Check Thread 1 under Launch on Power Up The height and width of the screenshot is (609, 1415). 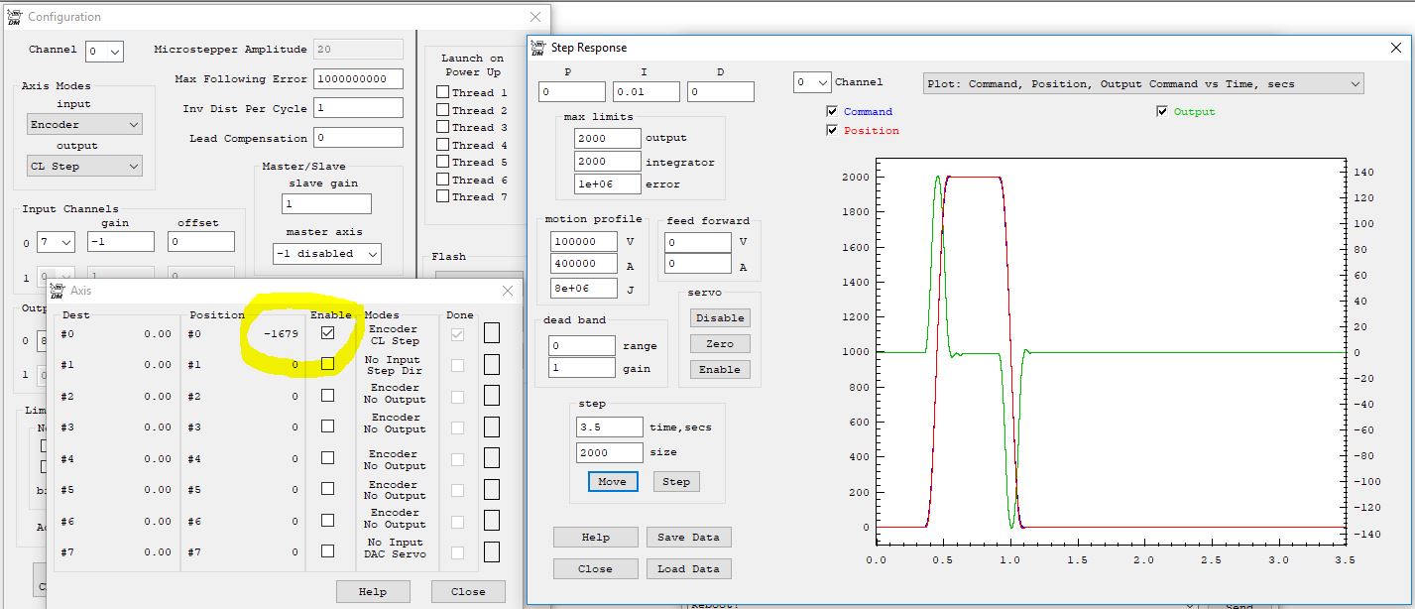(442, 92)
